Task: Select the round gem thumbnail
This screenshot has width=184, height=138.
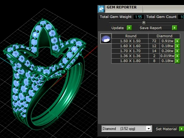Action: [x=106, y=39]
